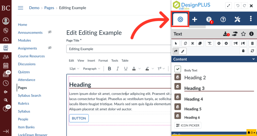257x136 pixels.
Task: Redo the last DesignPLUS change
Action: (x=244, y=6)
